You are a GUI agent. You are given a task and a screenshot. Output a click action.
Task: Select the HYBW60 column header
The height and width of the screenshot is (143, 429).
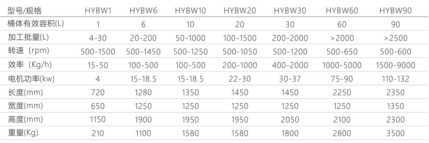point(342,11)
